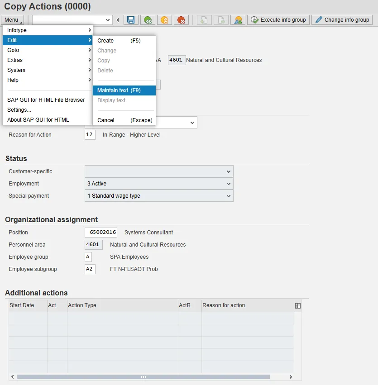Expand the Infotype submenu

pos(48,30)
